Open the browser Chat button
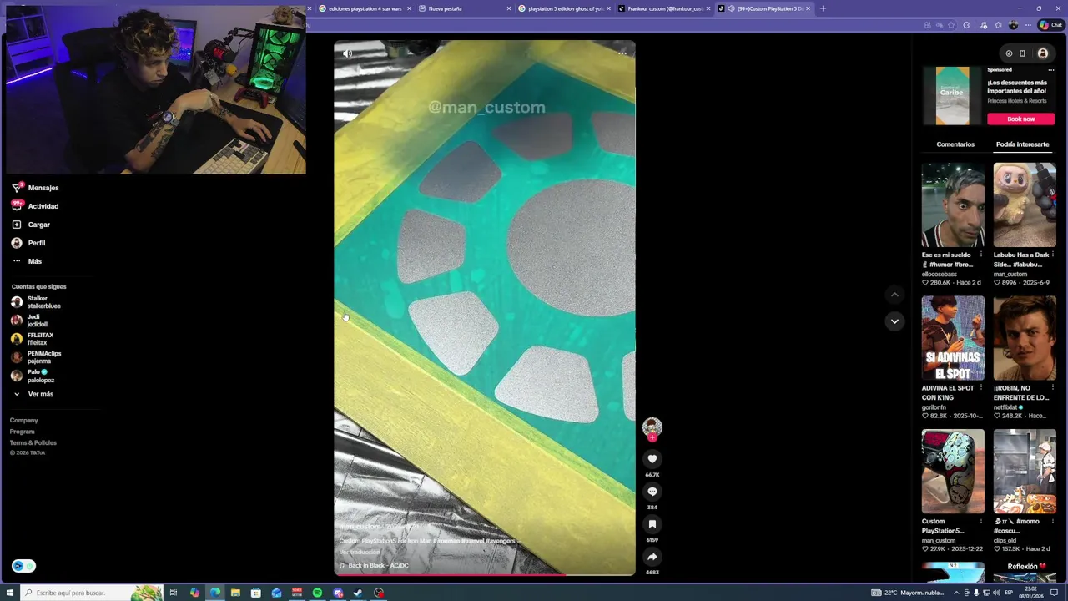This screenshot has width=1068, height=601. [x=1050, y=25]
